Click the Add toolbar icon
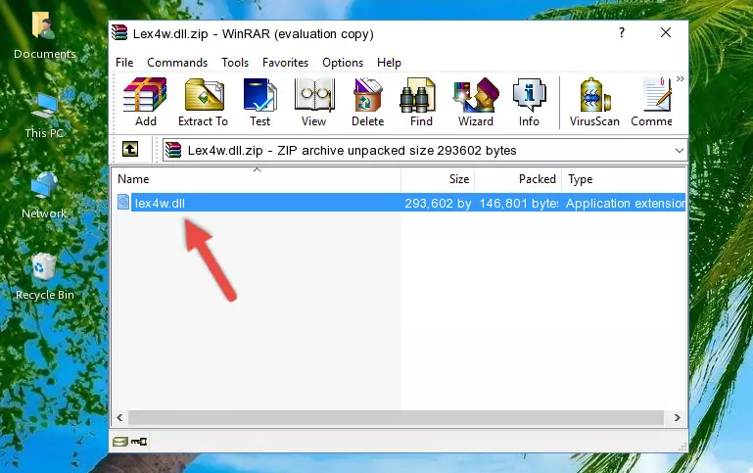The width and height of the screenshot is (753, 473). pos(145,102)
